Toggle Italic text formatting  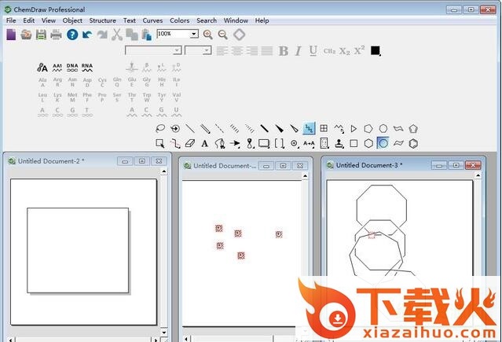click(299, 51)
